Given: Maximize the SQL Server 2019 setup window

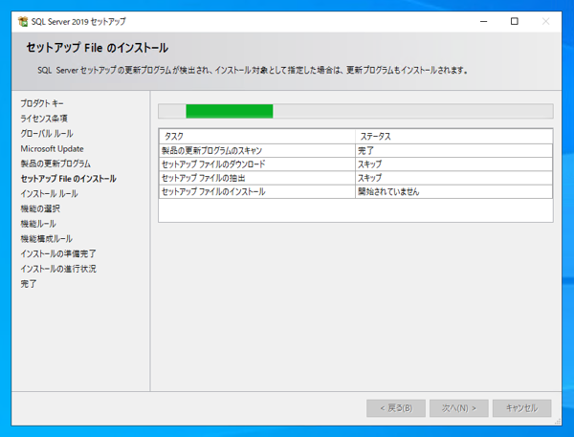Looking at the screenshot, I should point(515,22).
